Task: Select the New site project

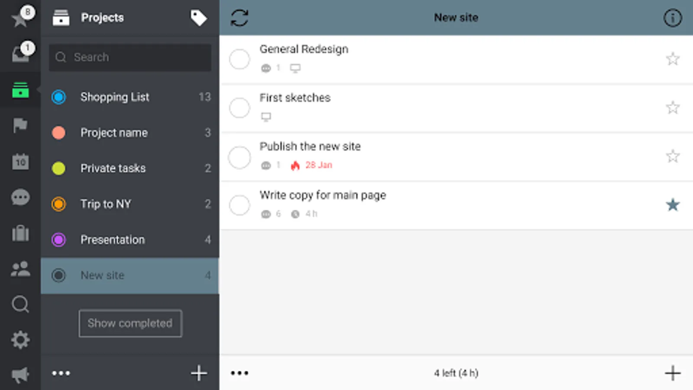Action: pyautogui.click(x=130, y=276)
